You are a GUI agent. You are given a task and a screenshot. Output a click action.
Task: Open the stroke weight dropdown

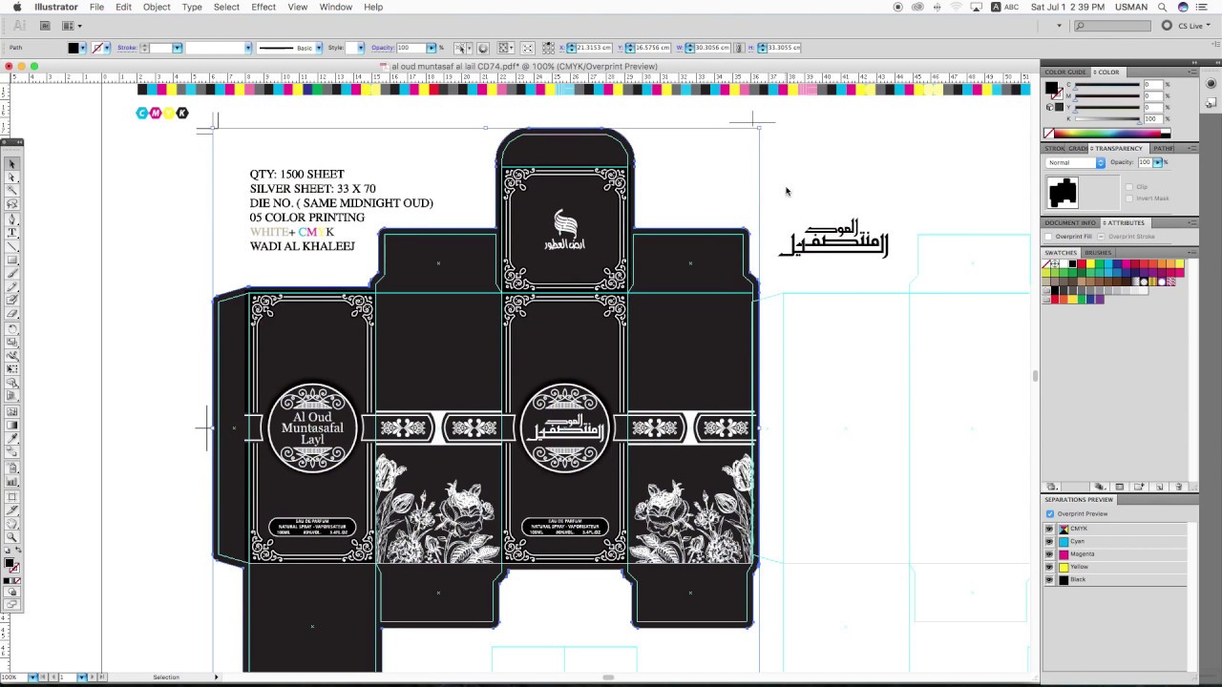pos(177,48)
